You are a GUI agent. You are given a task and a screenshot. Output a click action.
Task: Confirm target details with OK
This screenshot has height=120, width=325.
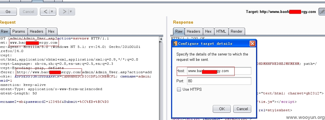[x=221, y=109]
